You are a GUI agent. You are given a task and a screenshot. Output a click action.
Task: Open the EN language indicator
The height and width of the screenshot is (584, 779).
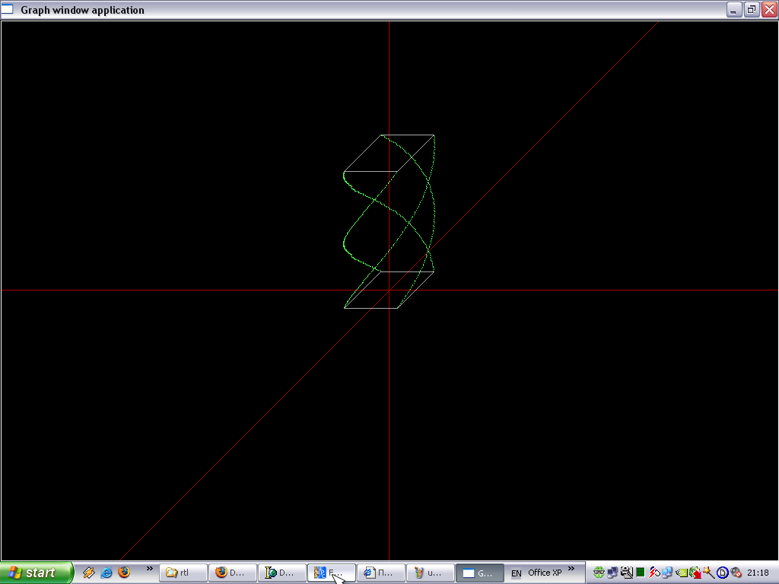(x=517, y=573)
